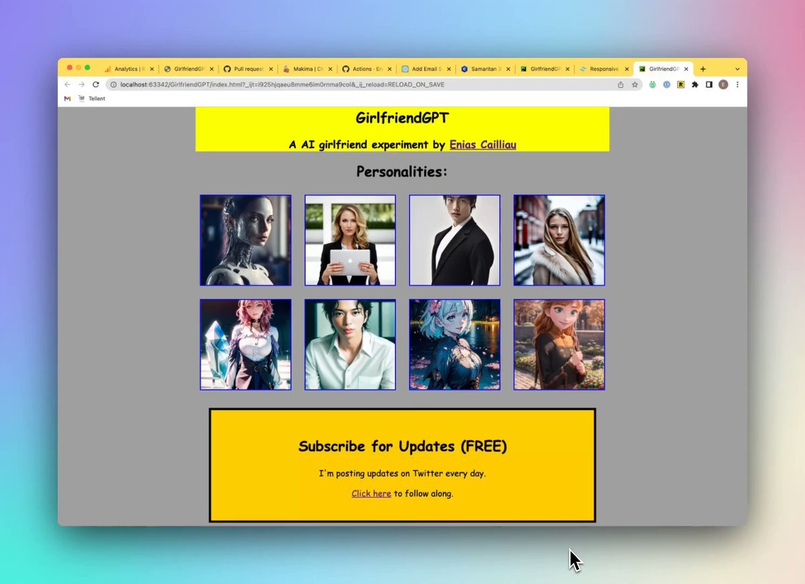The width and height of the screenshot is (805, 584).
Task: Click the yellow R extension icon
Action: pos(681,84)
